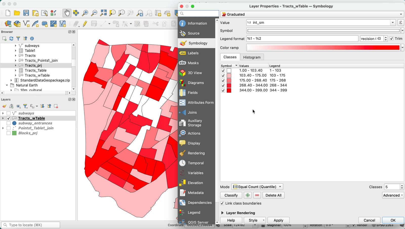Viewport: 405px width, 229px height.
Task: Switch to the Histogram tab
Action: click(252, 57)
